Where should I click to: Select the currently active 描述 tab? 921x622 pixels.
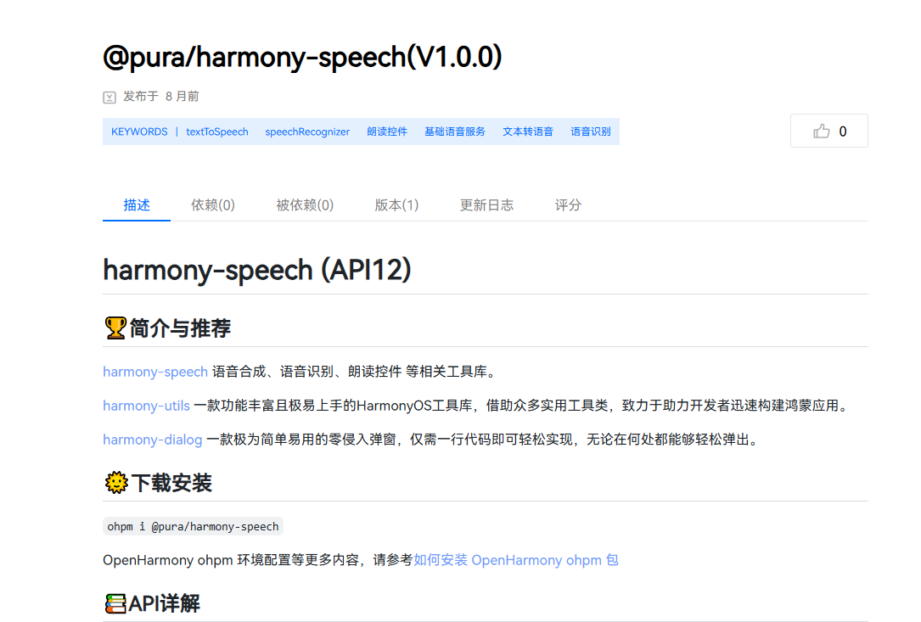click(136, 205)
